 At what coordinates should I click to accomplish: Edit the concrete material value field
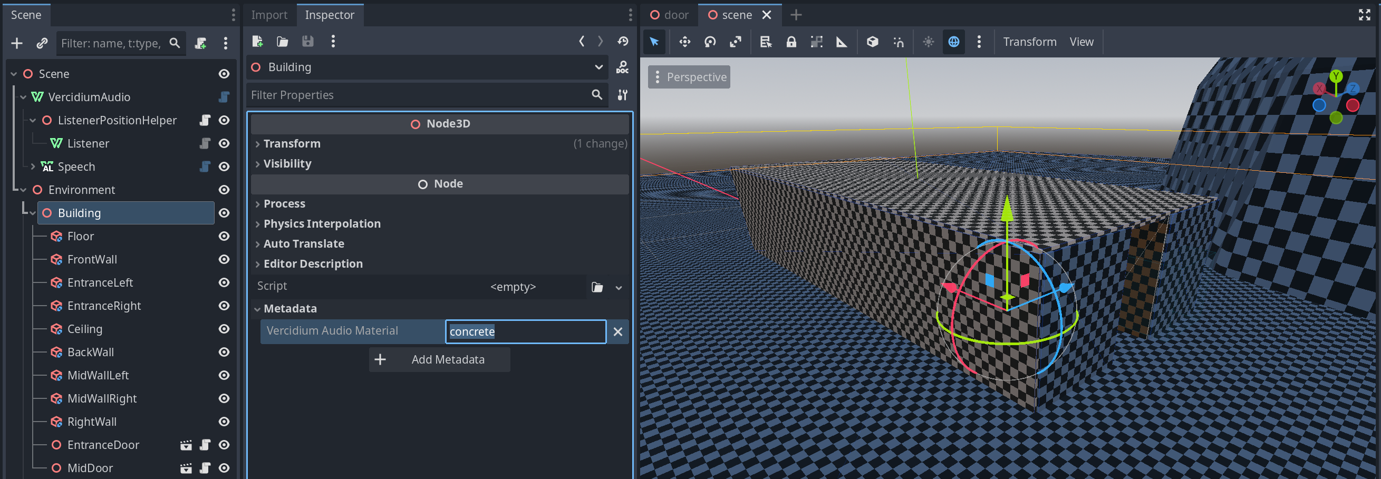coord(525,331)
